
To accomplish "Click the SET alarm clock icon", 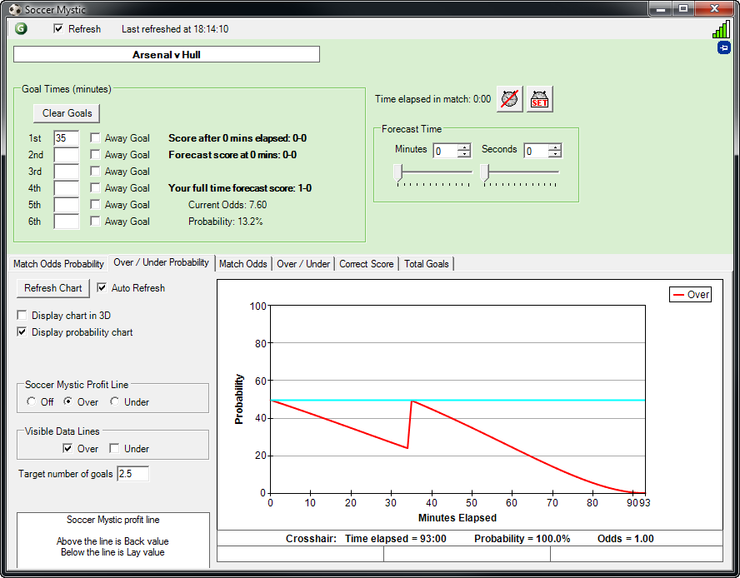I will 539,99.
